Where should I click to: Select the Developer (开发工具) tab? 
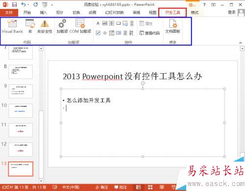click(x=172, y=13)
